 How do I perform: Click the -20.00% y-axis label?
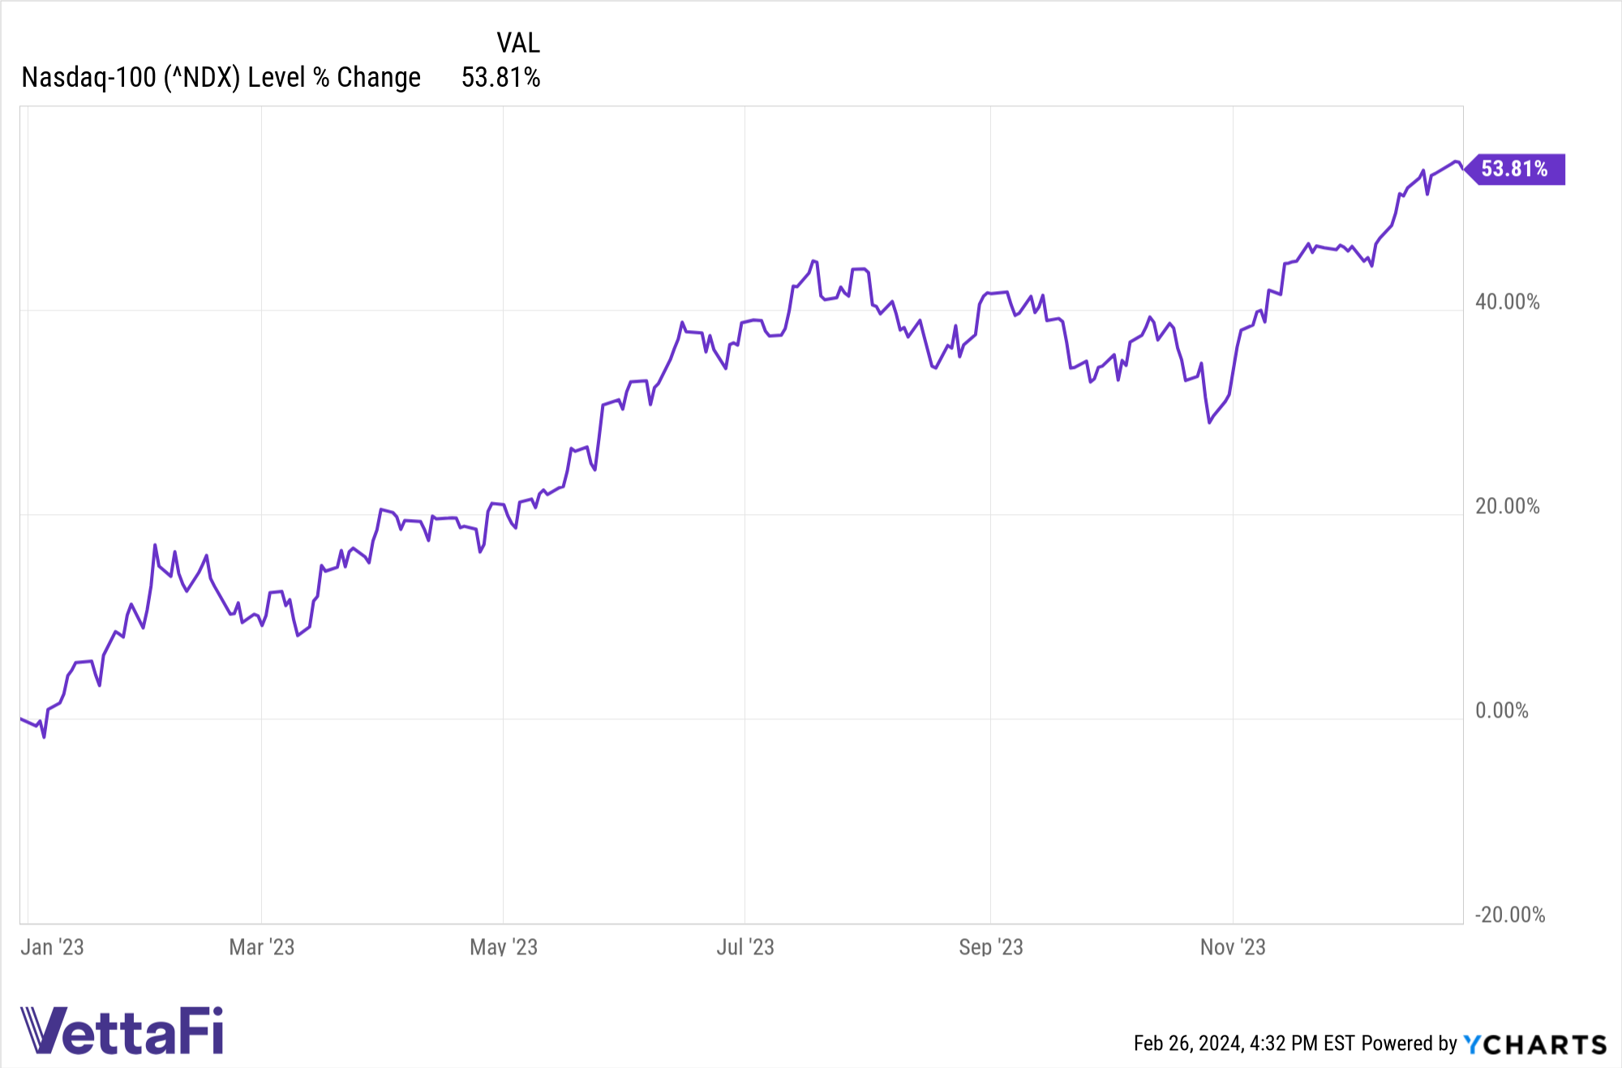click(1509, 915)
